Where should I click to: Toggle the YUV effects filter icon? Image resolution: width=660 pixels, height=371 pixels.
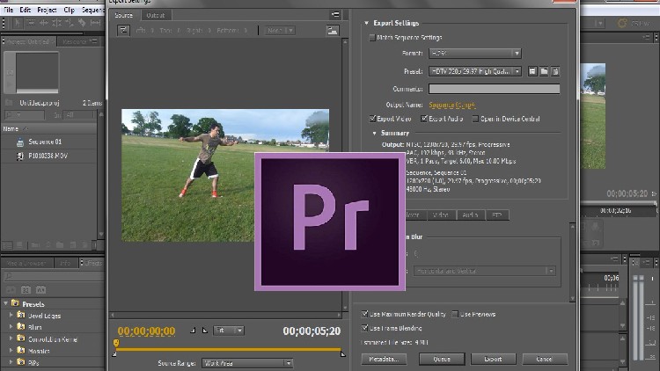40,290
